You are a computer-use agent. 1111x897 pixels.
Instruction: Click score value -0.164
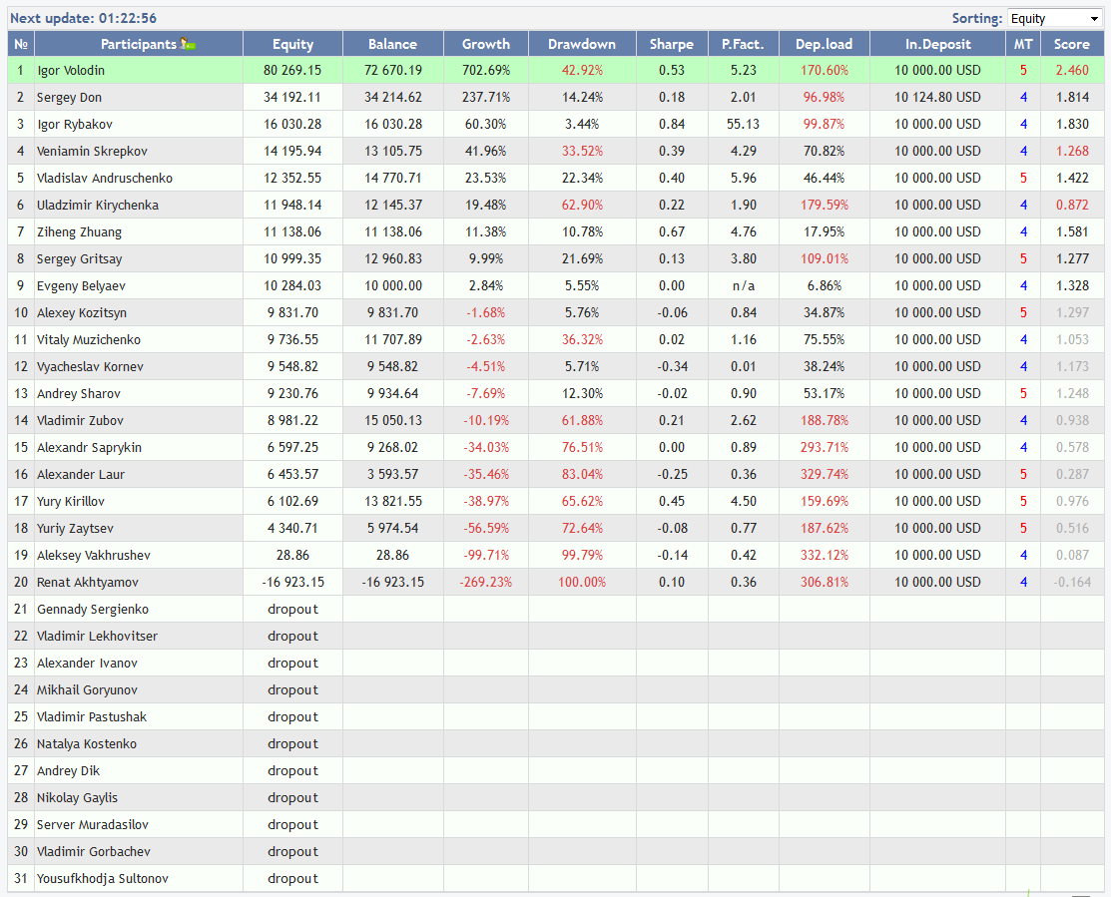(x=1072, y=582)
